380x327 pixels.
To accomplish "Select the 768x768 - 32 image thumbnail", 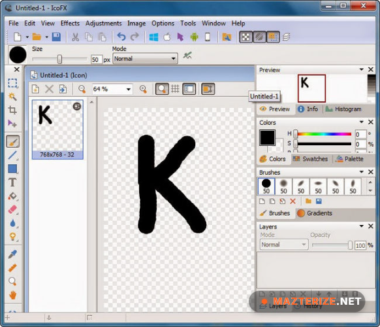I will coord(57,129).
